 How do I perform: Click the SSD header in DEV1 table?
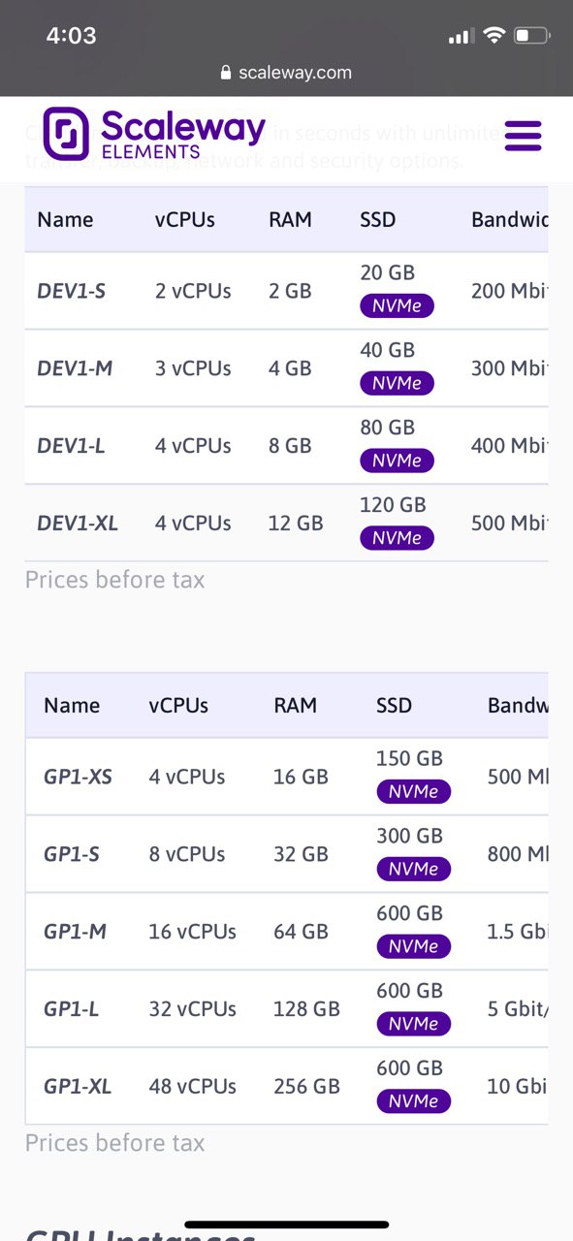click(378, 220)
